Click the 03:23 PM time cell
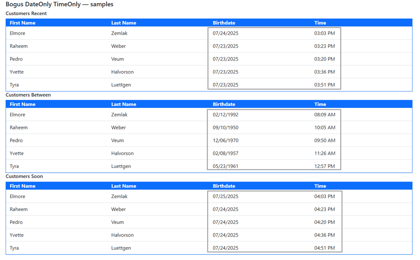 [x=324, y=46]
